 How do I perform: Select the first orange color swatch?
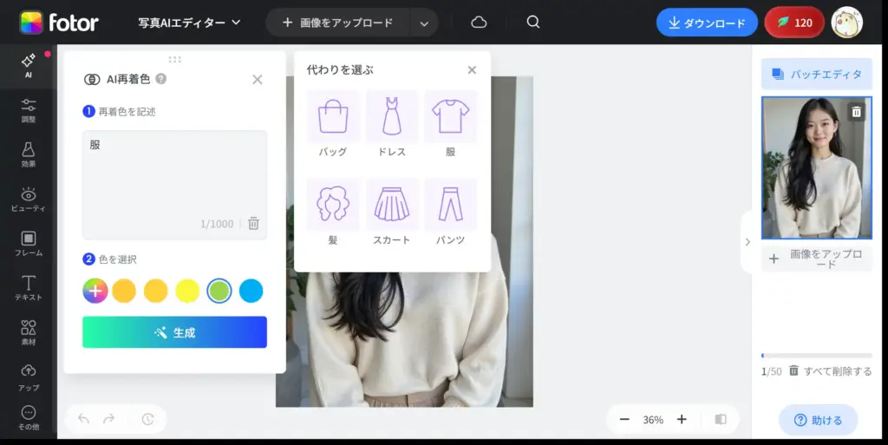(124, 291)
